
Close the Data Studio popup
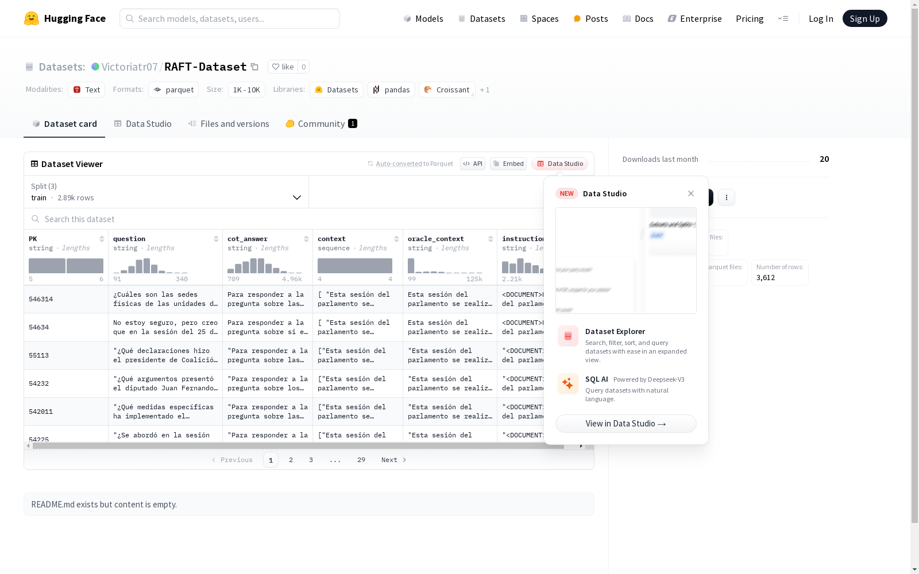(x=691, y=193)
